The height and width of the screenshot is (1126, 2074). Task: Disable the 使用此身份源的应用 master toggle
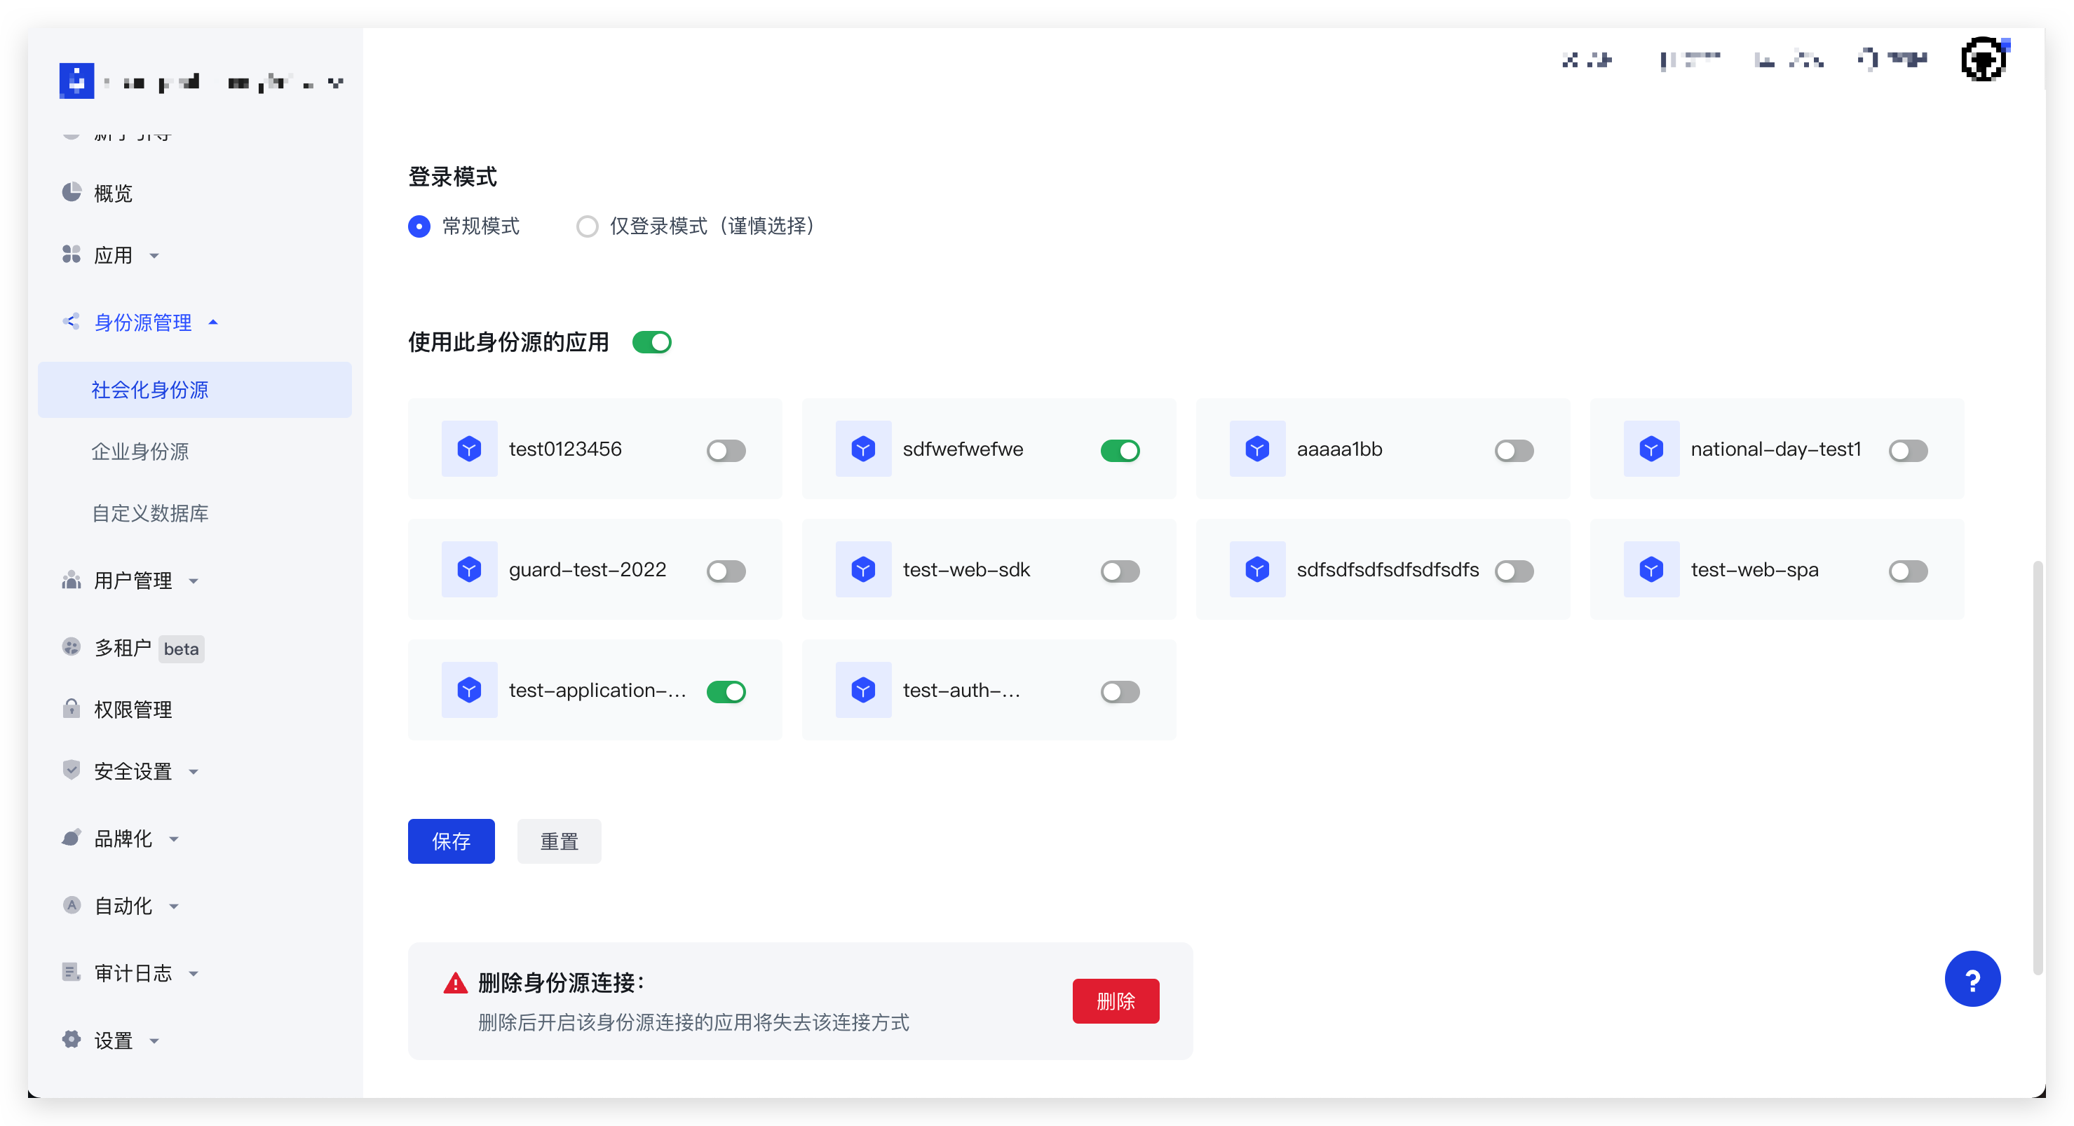pos(652,342)
